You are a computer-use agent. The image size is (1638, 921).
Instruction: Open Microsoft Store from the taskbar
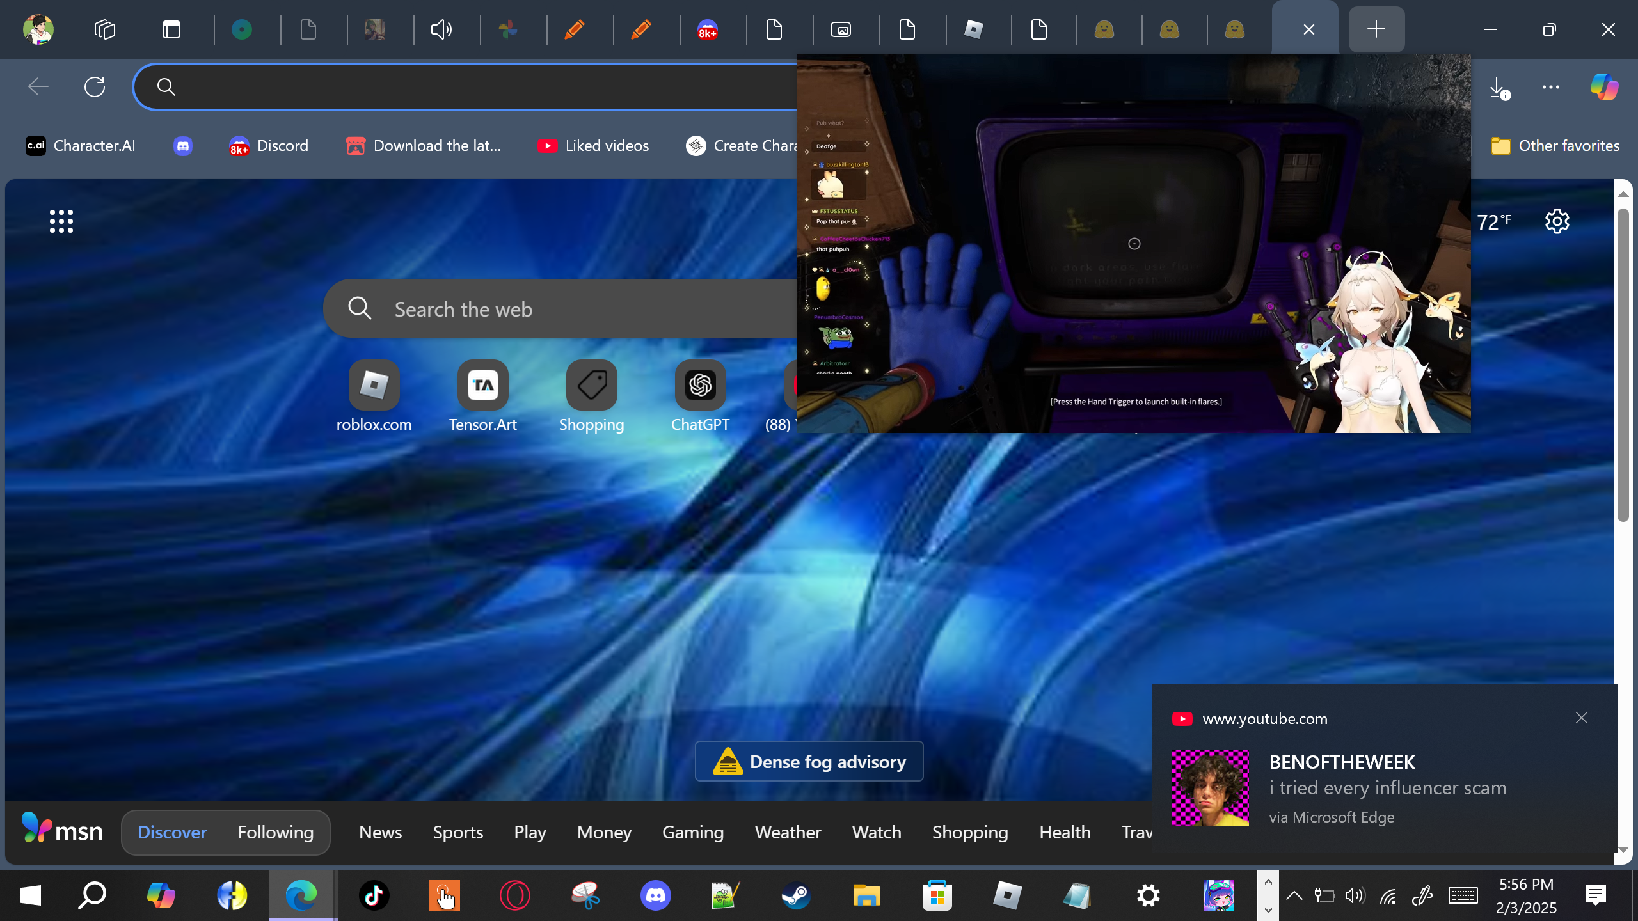[x=937, y=895]
